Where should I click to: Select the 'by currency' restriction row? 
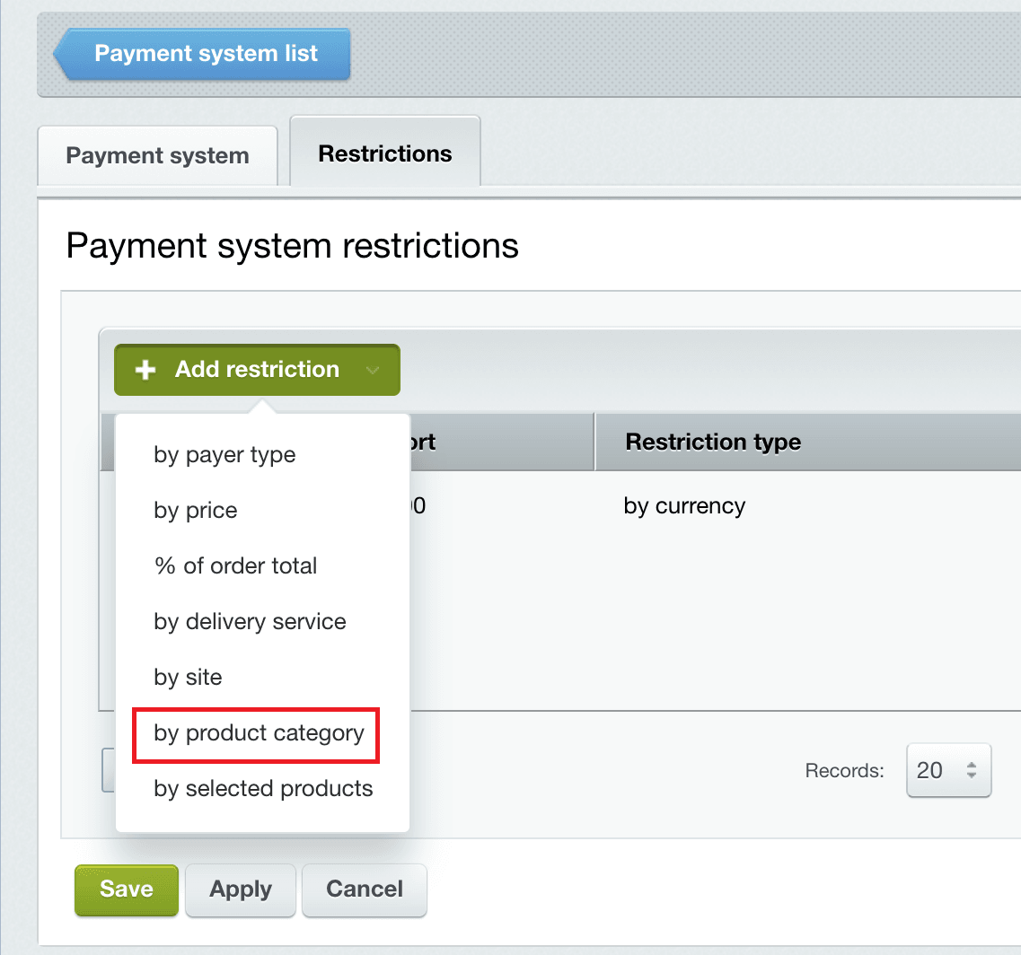click(x=684, y=506)
